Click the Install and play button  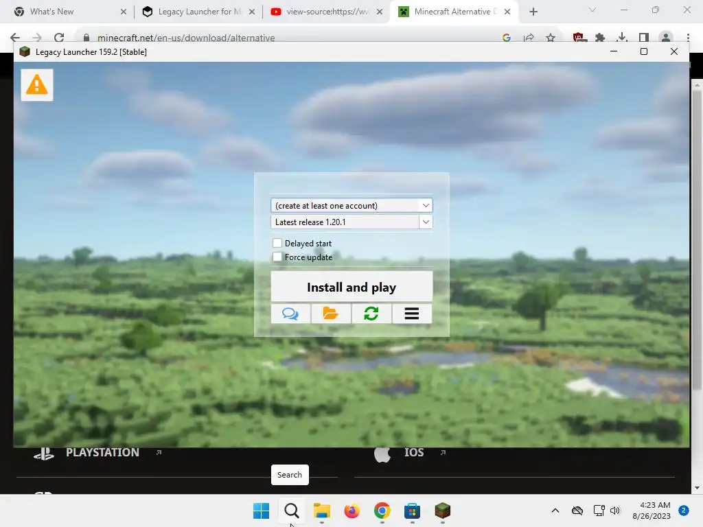pos(351,286)
